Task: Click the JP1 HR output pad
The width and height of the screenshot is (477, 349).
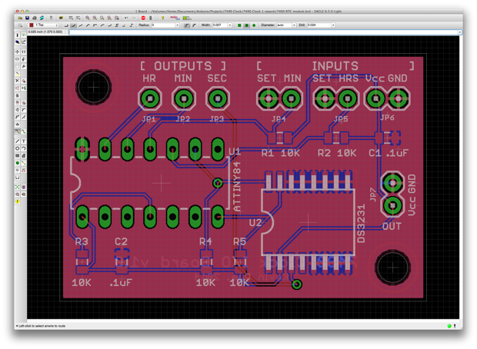Action: [150, 98]
